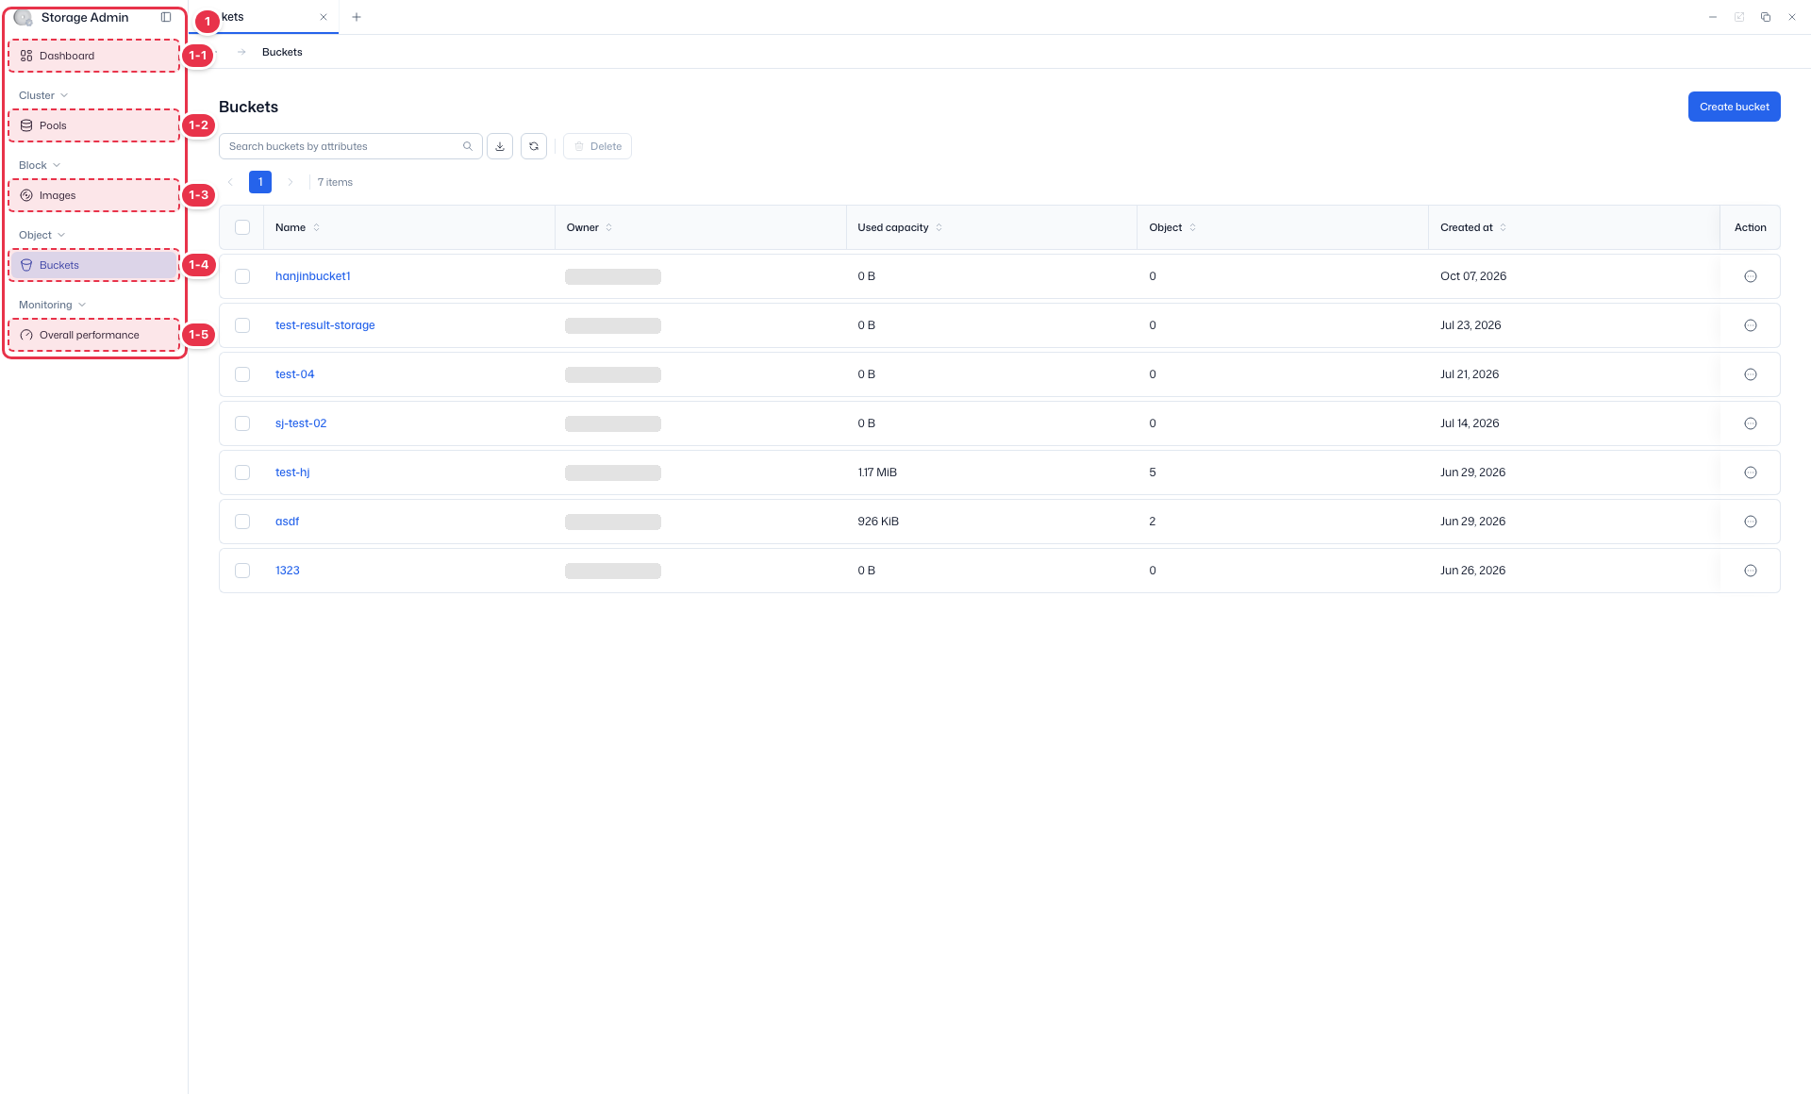Open hanjinbucket1 bucket link

313,276
